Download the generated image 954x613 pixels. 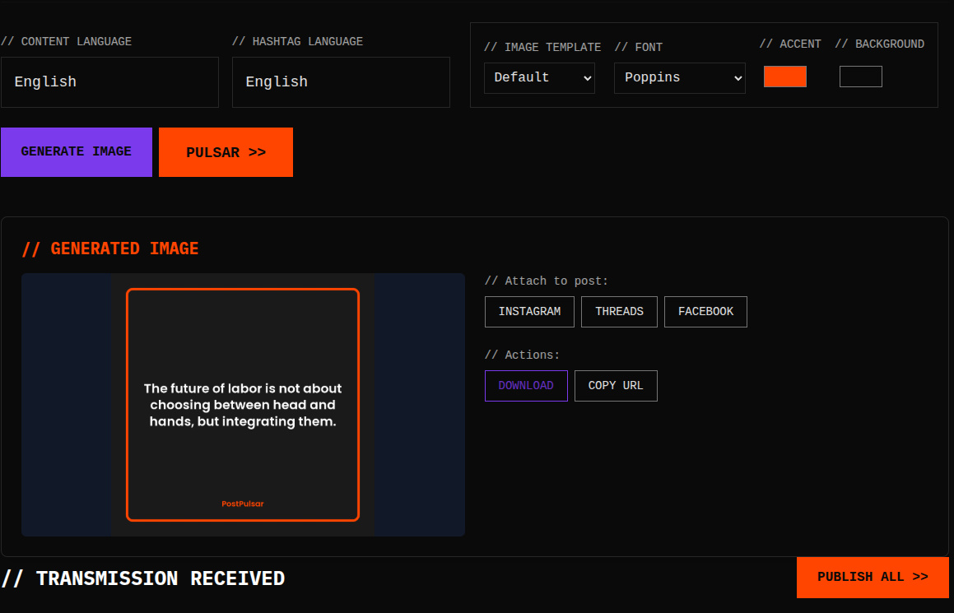pyautogui.click(x=526, y=386)
